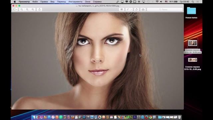Viewport: 213px width, 120px height.
Task: Open the sidebar view menu button
Action: 15,9
